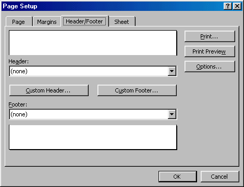
Task: Select the Header/Footer tab
Action: click(84, 21)
